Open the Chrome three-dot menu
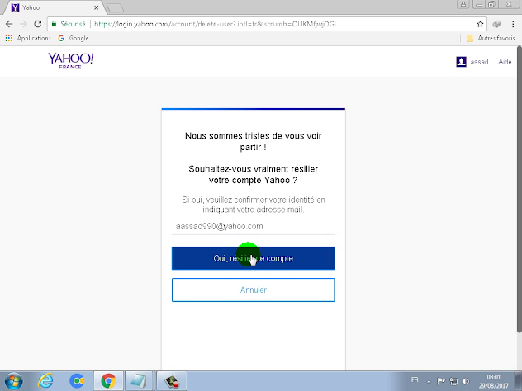 pos(513,24)
